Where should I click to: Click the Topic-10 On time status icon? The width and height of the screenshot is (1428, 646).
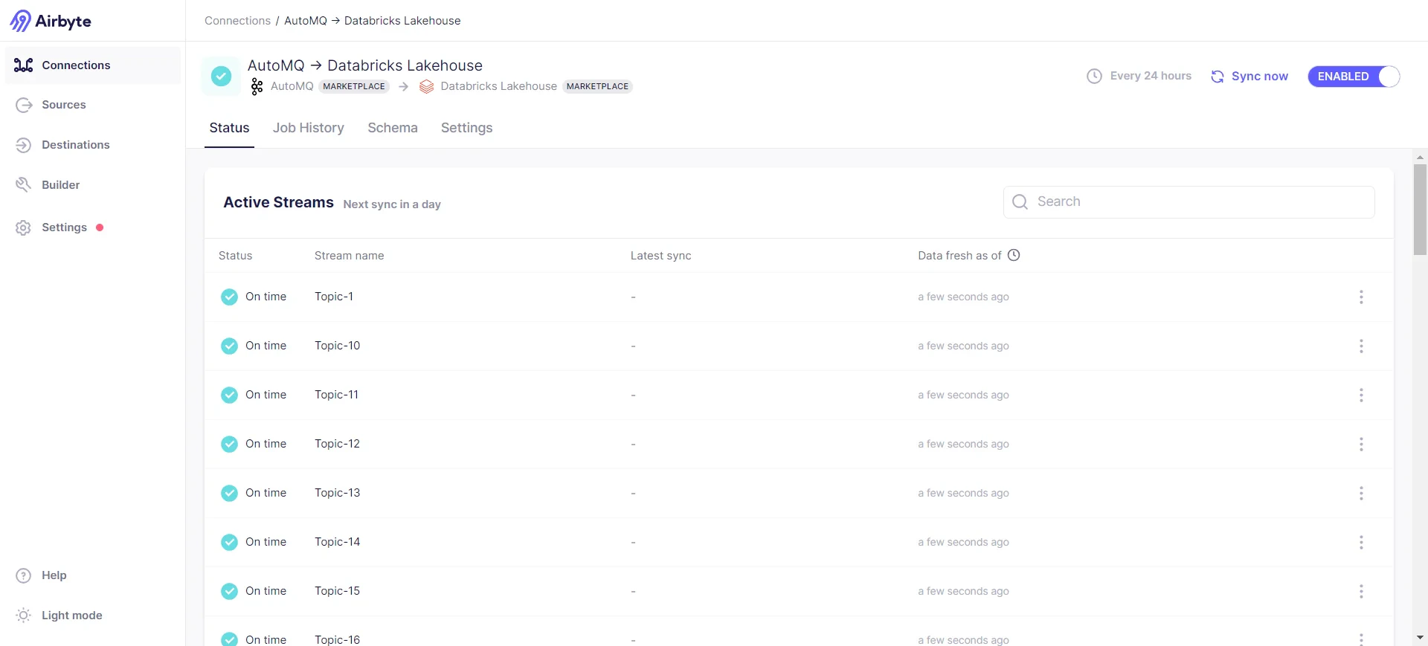(x=229, y=346)
